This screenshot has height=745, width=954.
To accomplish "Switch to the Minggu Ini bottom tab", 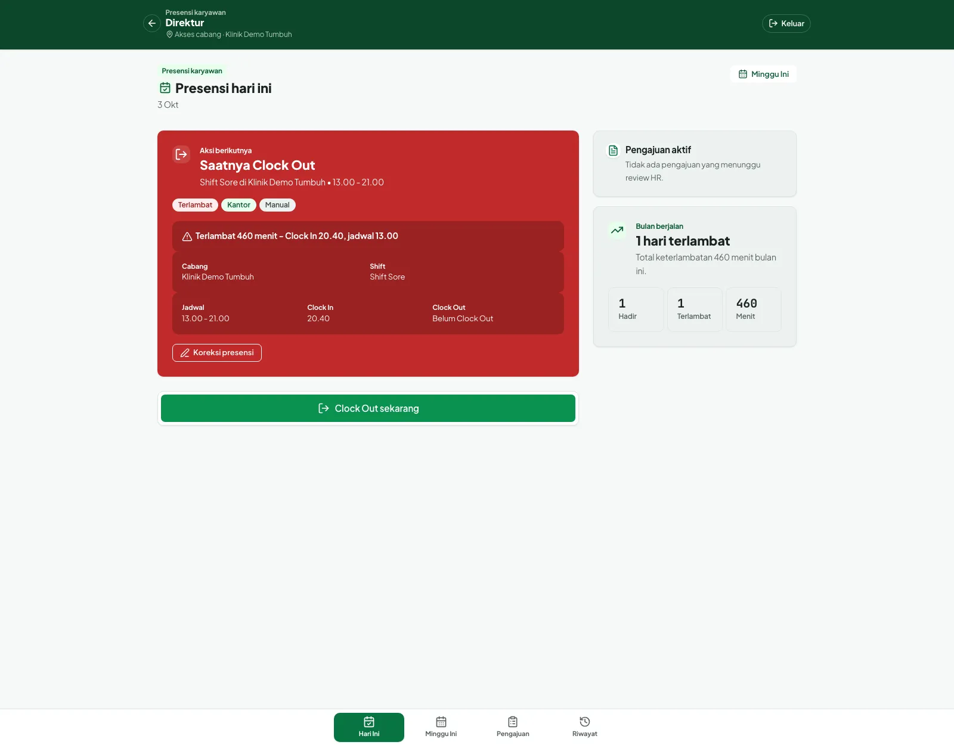I will (441, 727).
